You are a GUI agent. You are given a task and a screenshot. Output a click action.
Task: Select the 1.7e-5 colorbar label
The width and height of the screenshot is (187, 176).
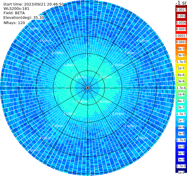(181, 62)
